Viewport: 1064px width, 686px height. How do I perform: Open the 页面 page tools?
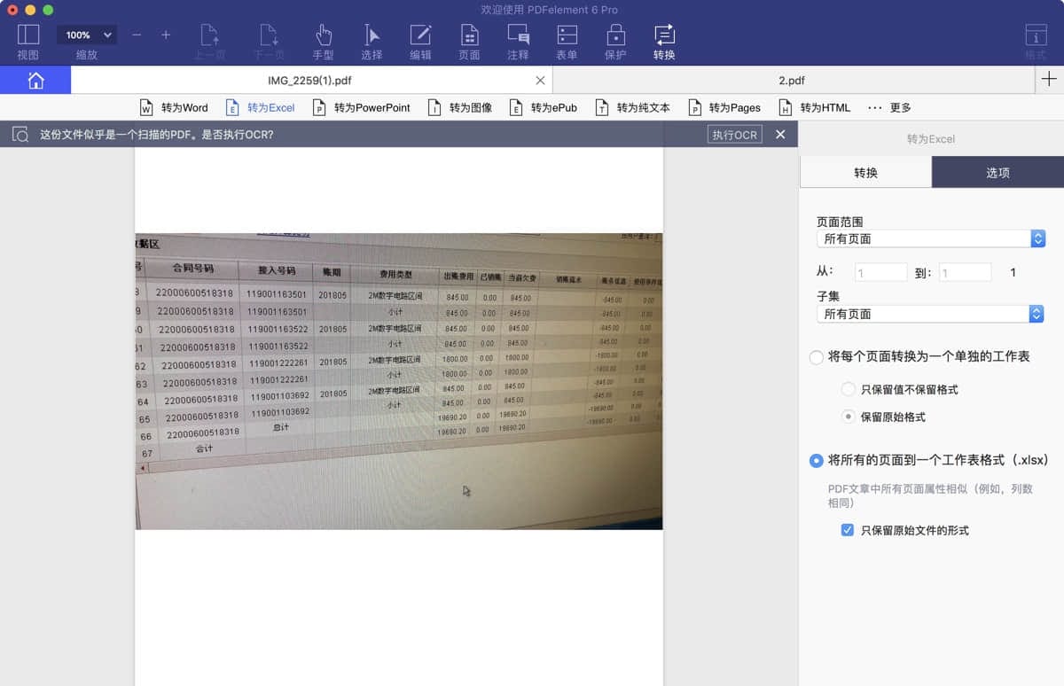[x=469, y=42]
